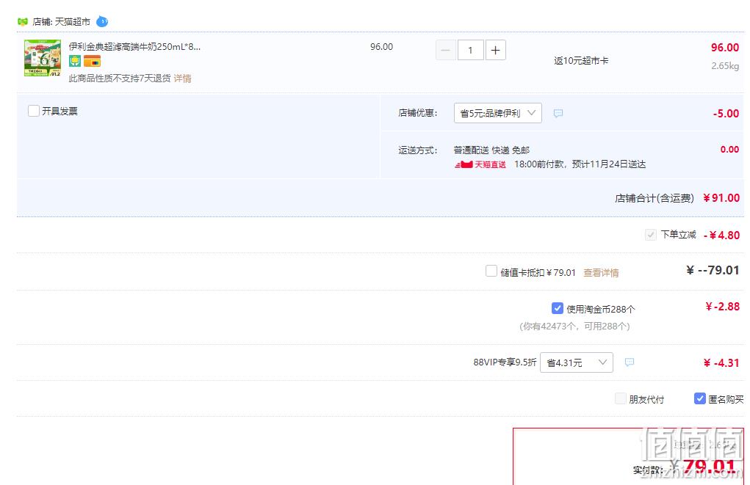This screenshot has width=750, height=485.
Task: Open the 伊利金典超滤高端牛奶 product title link
Action: click(x=134, y=47)
